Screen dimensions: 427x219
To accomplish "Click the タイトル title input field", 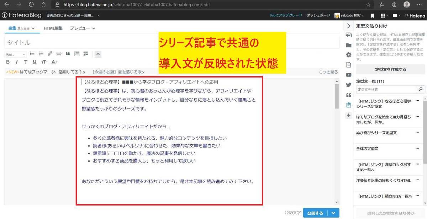I will [x=171, y=43].
